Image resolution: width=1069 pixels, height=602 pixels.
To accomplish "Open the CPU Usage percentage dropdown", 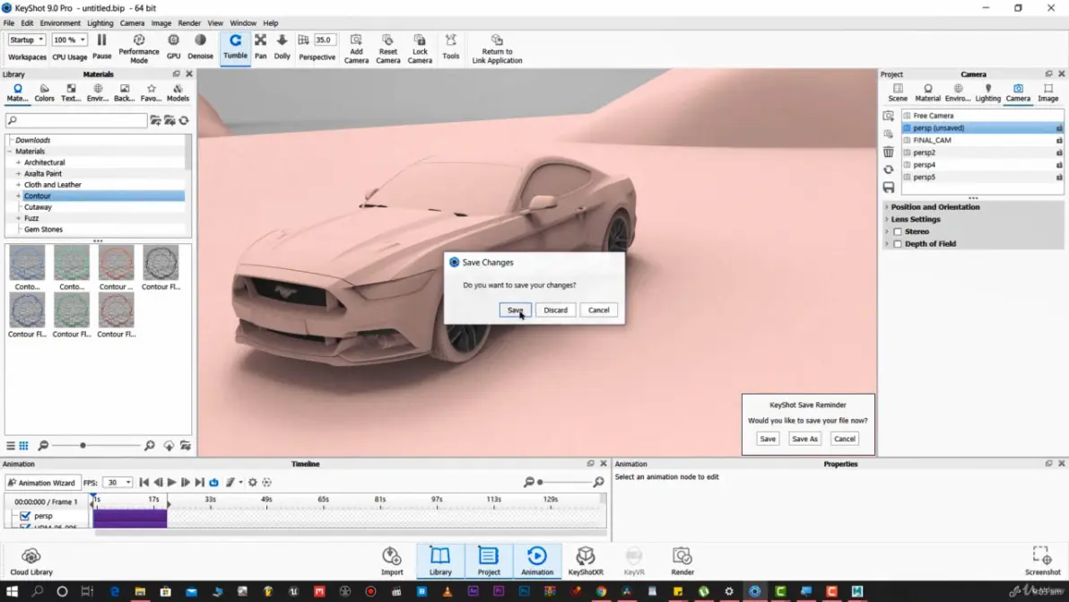I will click(x=70, y=40).
